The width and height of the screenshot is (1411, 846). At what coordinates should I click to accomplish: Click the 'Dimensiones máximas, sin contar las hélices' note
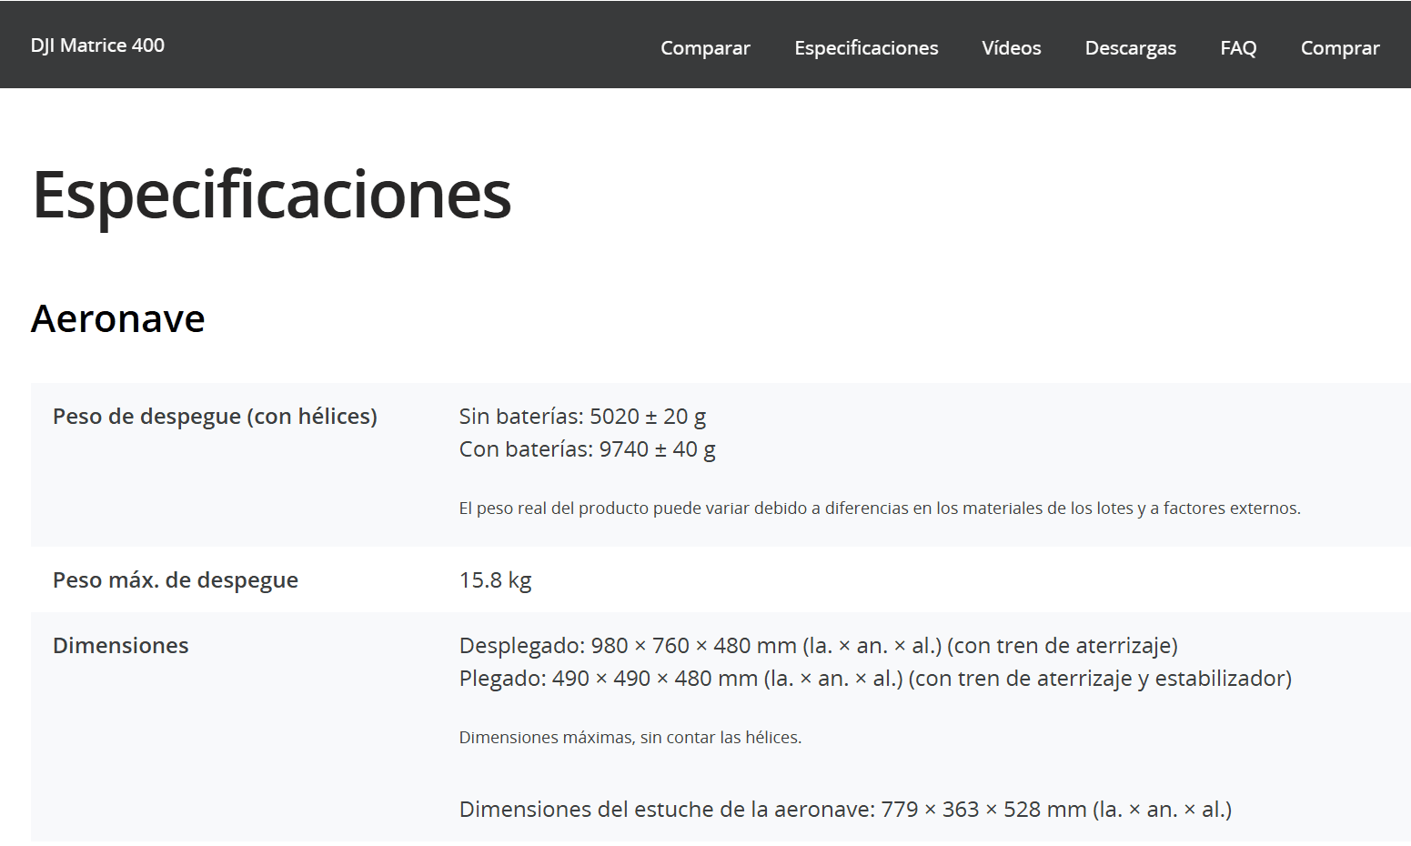[630, 738]
